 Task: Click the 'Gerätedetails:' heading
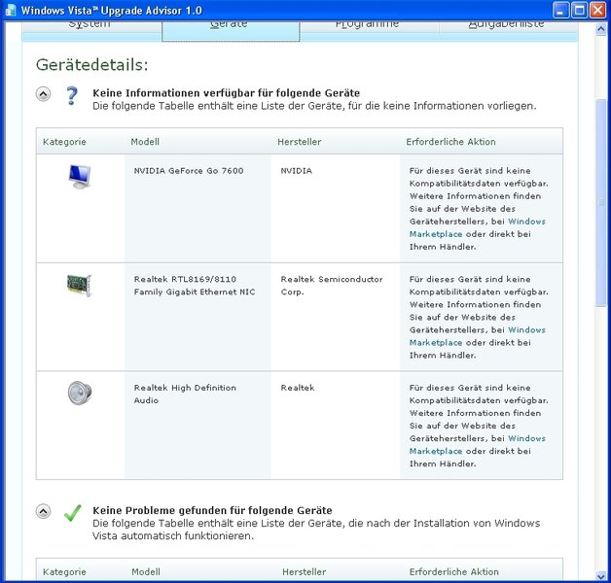click(92, 64)
